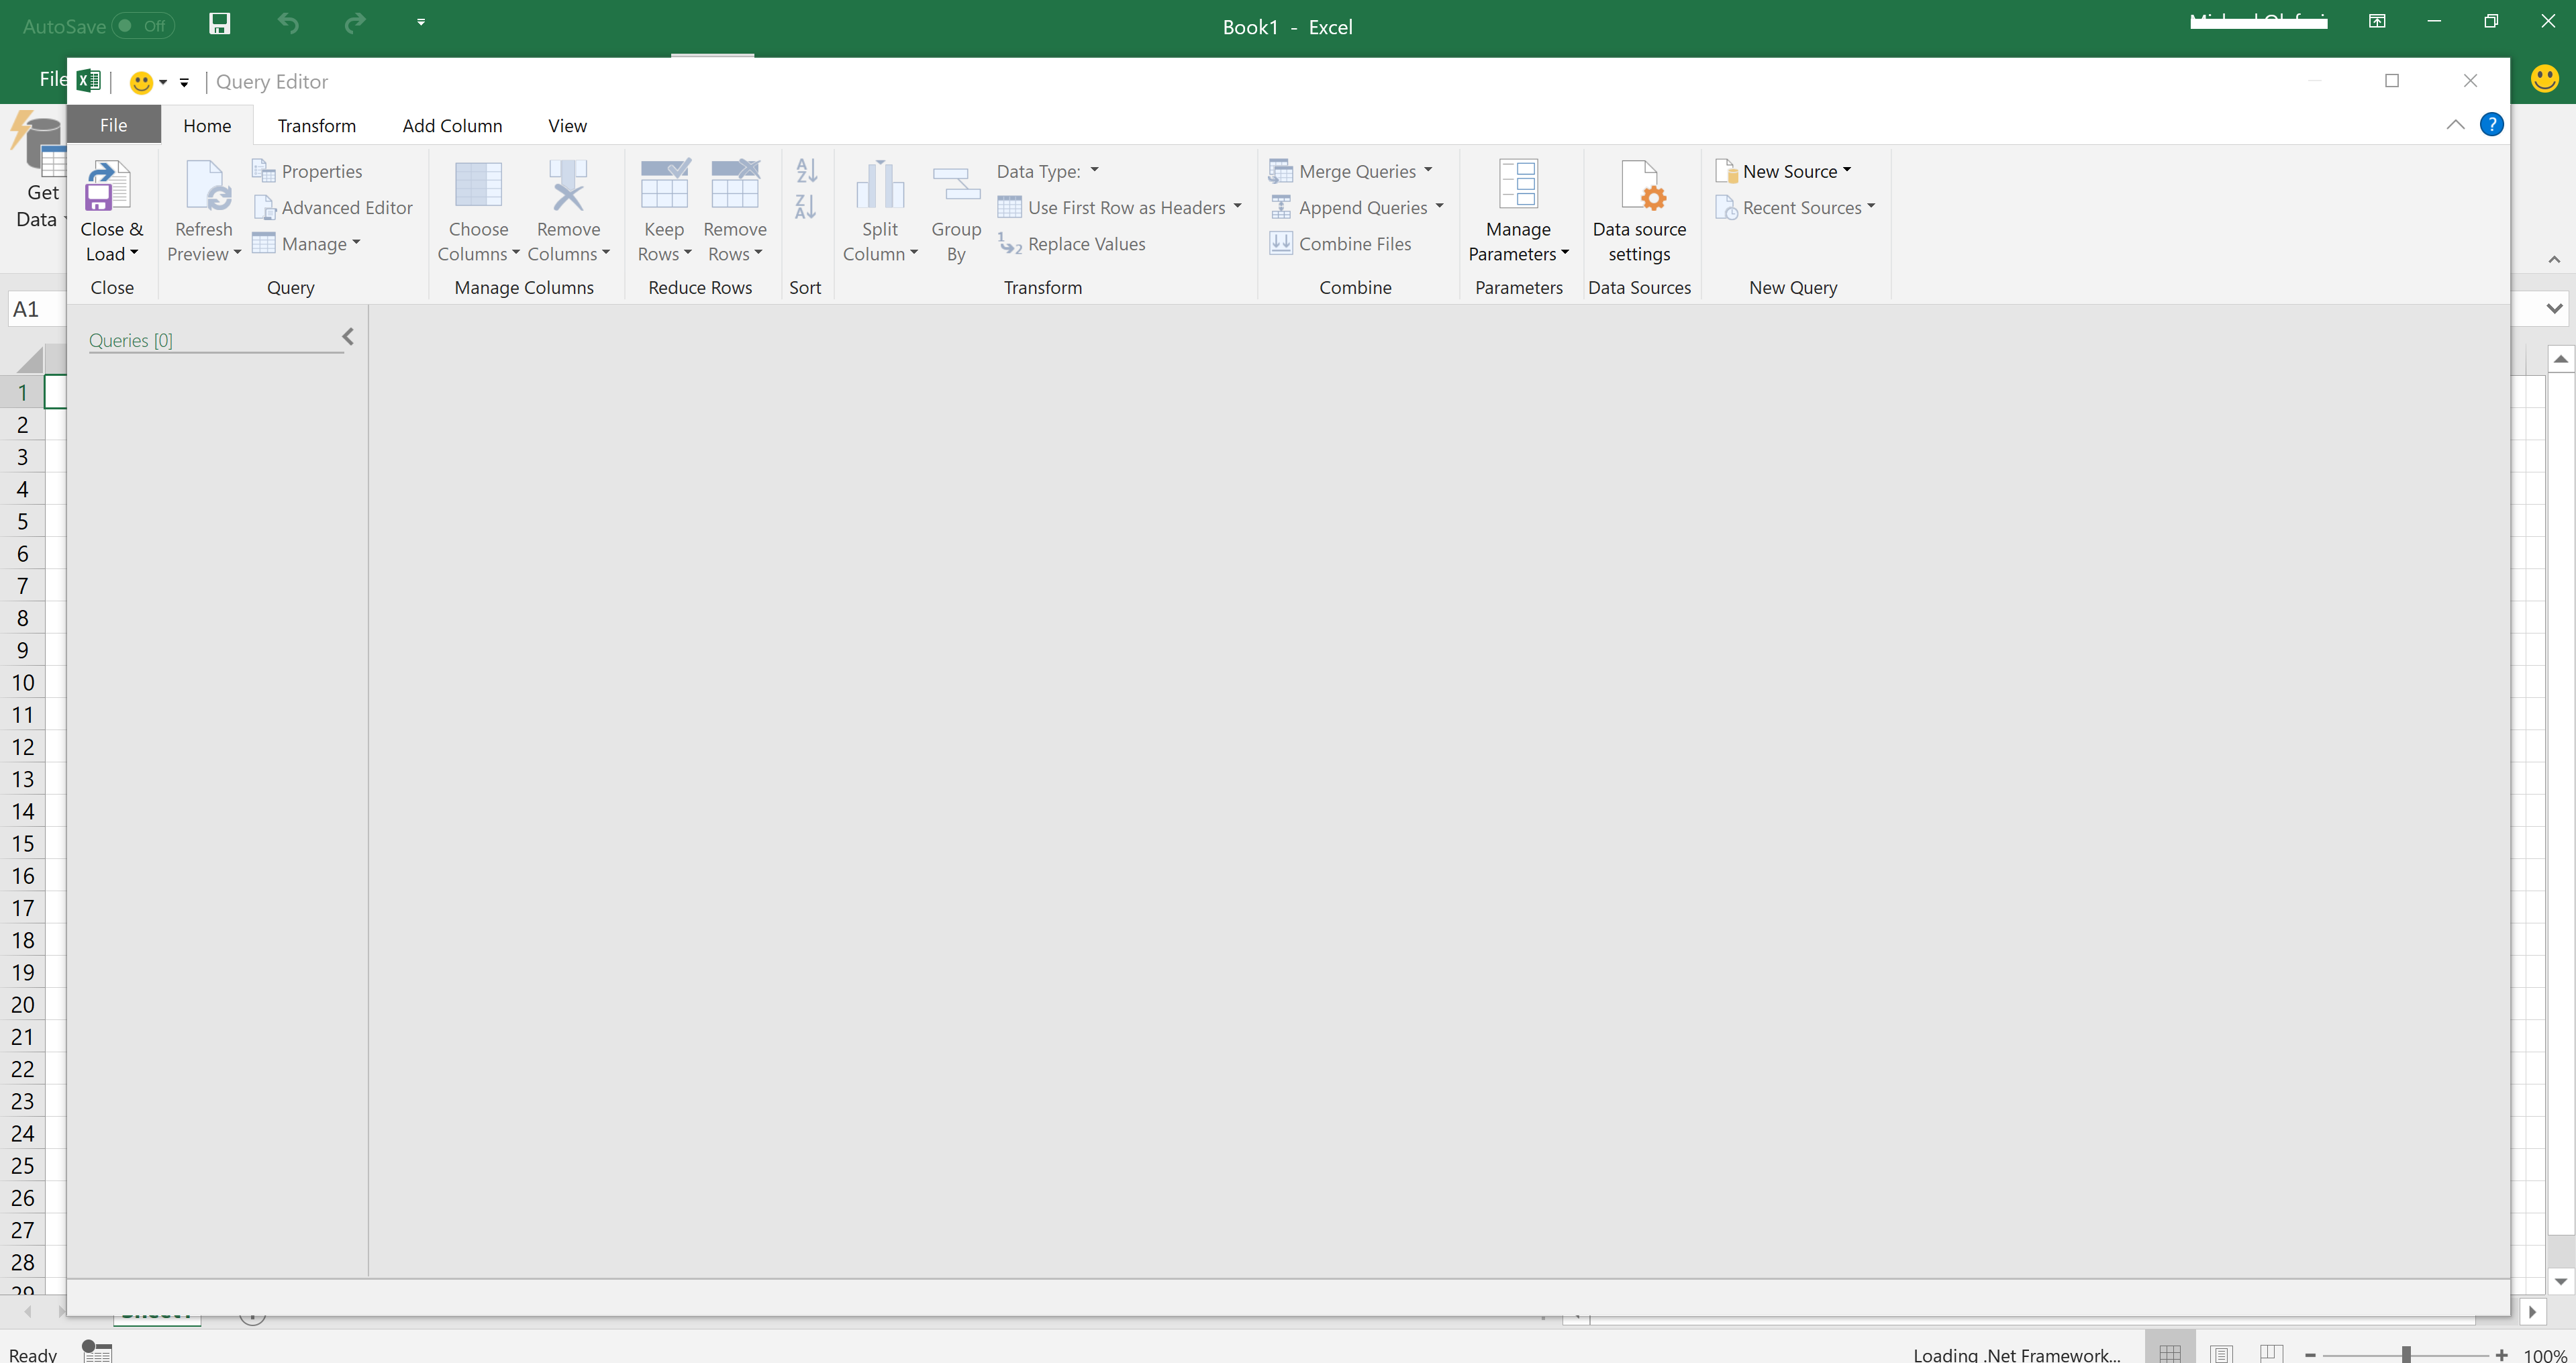Click the Save icon in title bar
This screenshot has width=2576, height=1363.
tap(220, 24)
